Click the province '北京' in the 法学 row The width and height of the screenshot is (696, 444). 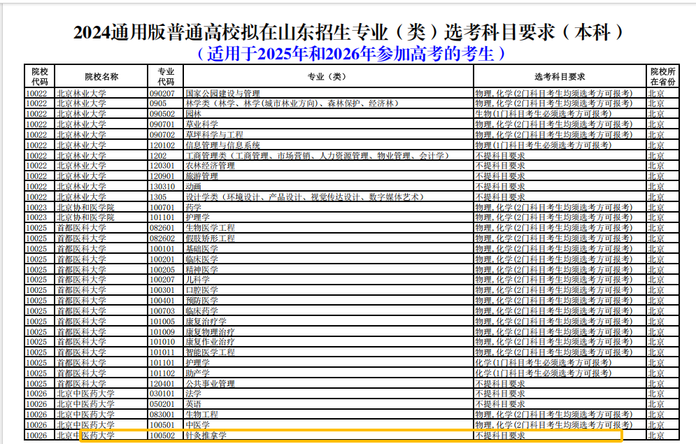point(656,394)
